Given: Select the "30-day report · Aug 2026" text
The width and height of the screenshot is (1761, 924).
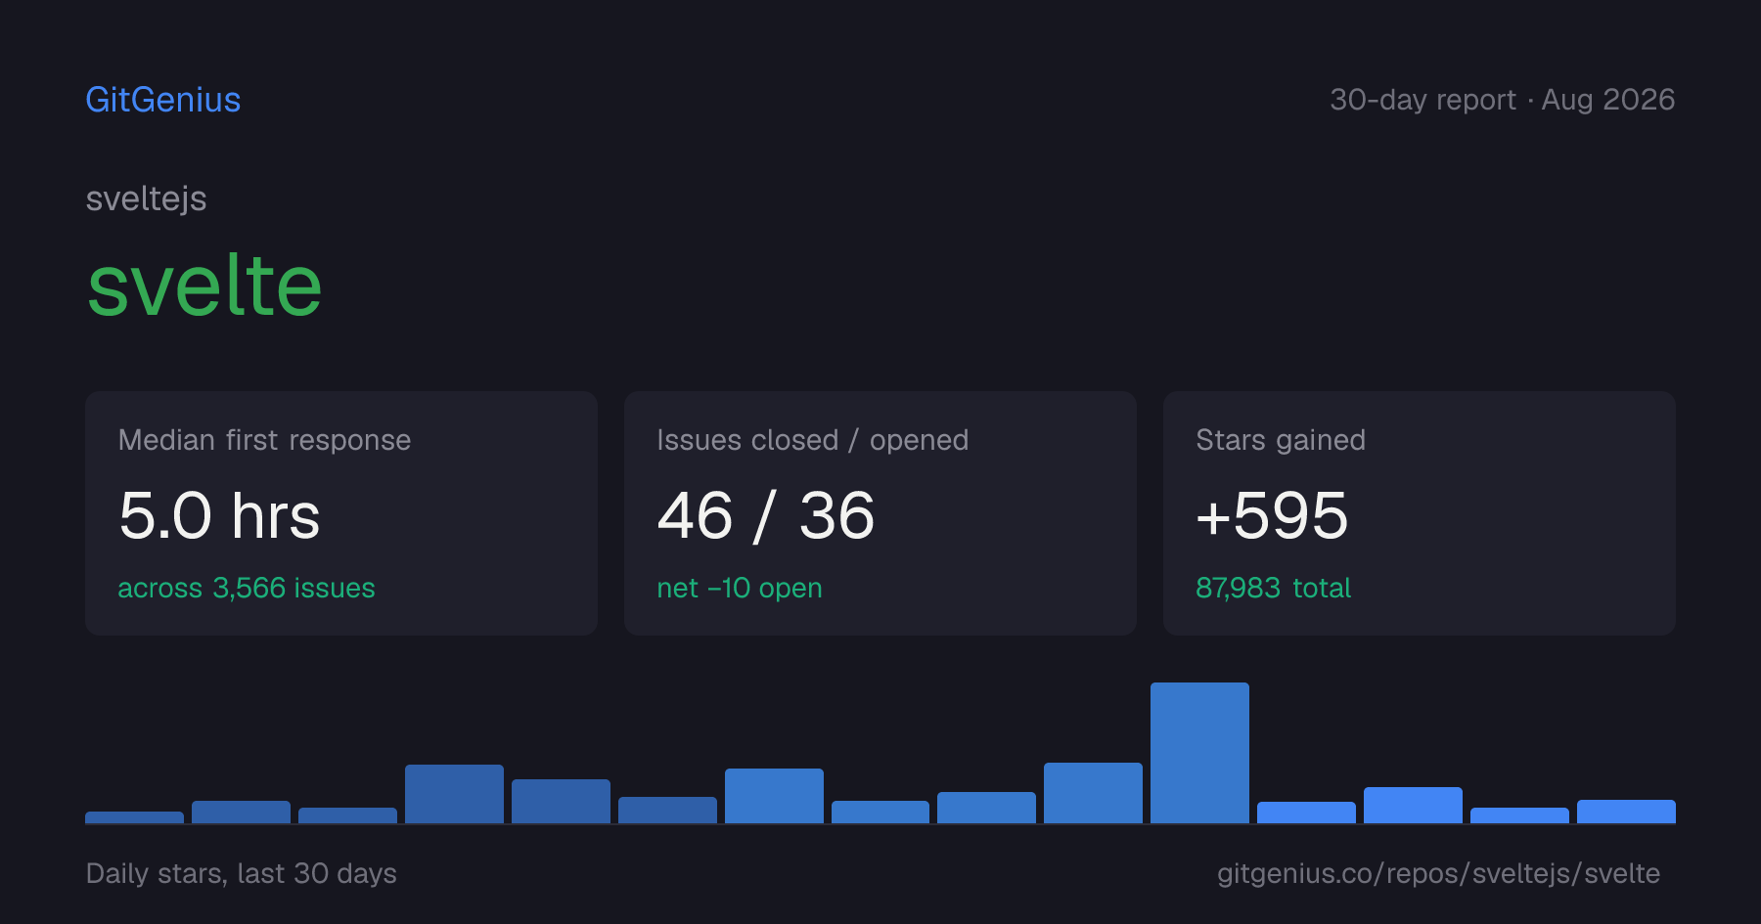Looking at the screenshot, I should coord(1502,100).
